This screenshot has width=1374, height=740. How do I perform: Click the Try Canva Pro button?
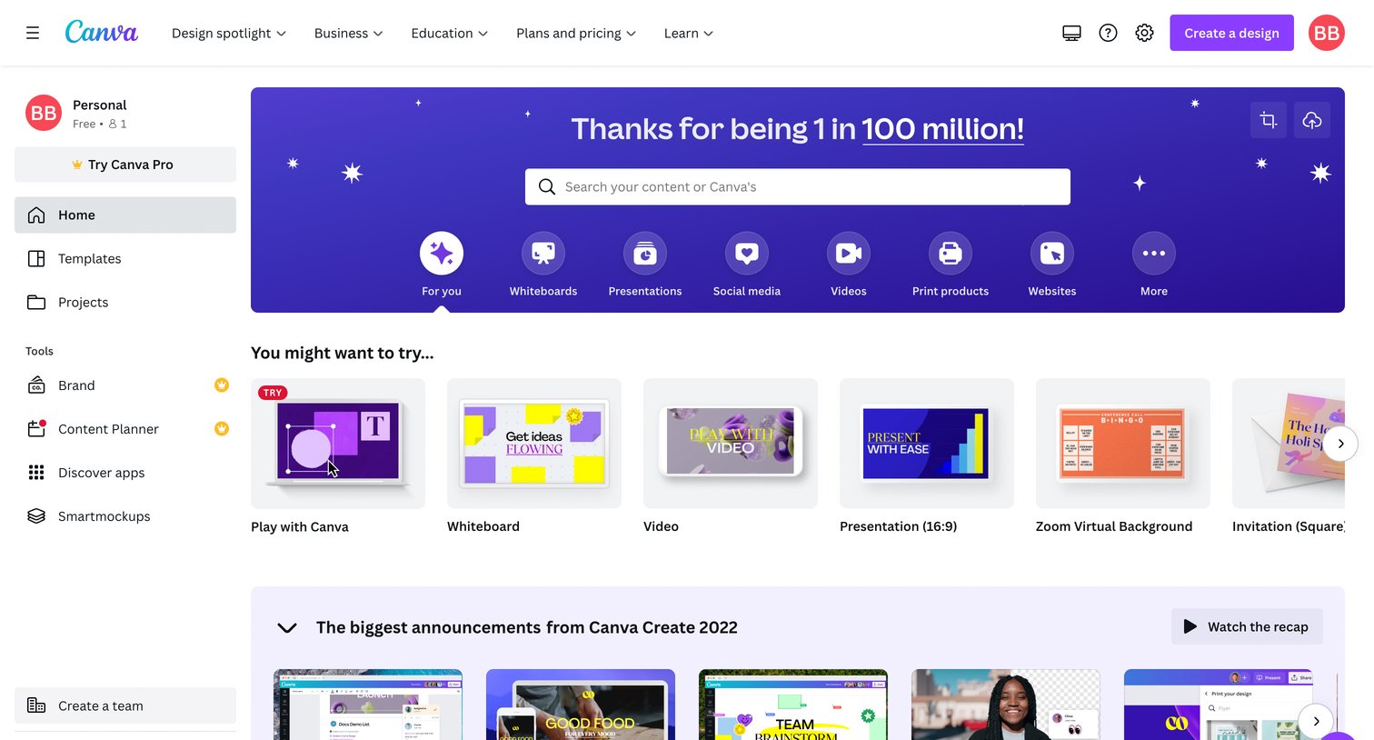point(125,165)
